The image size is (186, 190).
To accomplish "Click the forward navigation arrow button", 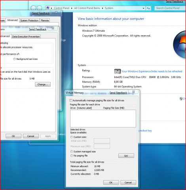I will point(40,8).
